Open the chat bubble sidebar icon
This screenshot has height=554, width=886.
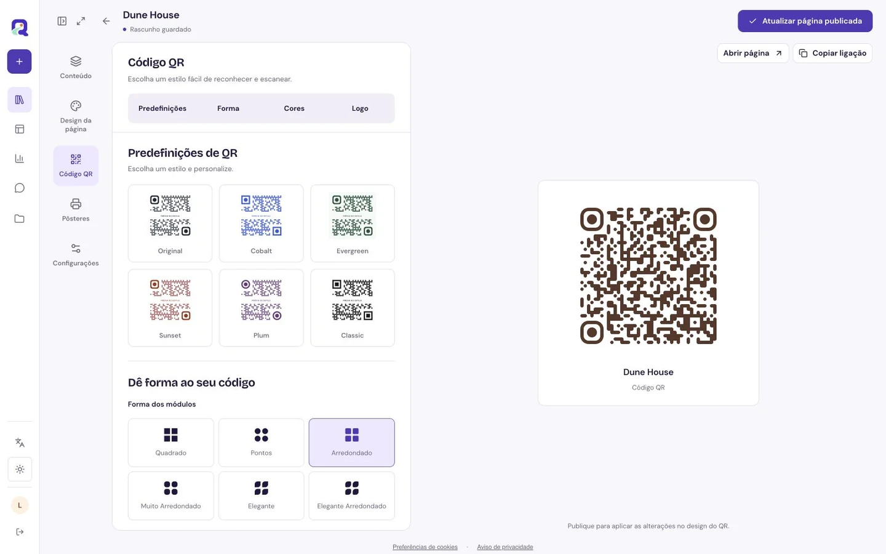(19, 188)
